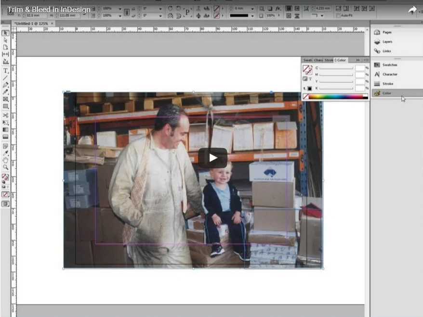Select the Gradient Feather tool
The height and width of the screenshot is (317, 423).
tap(5, 137)
